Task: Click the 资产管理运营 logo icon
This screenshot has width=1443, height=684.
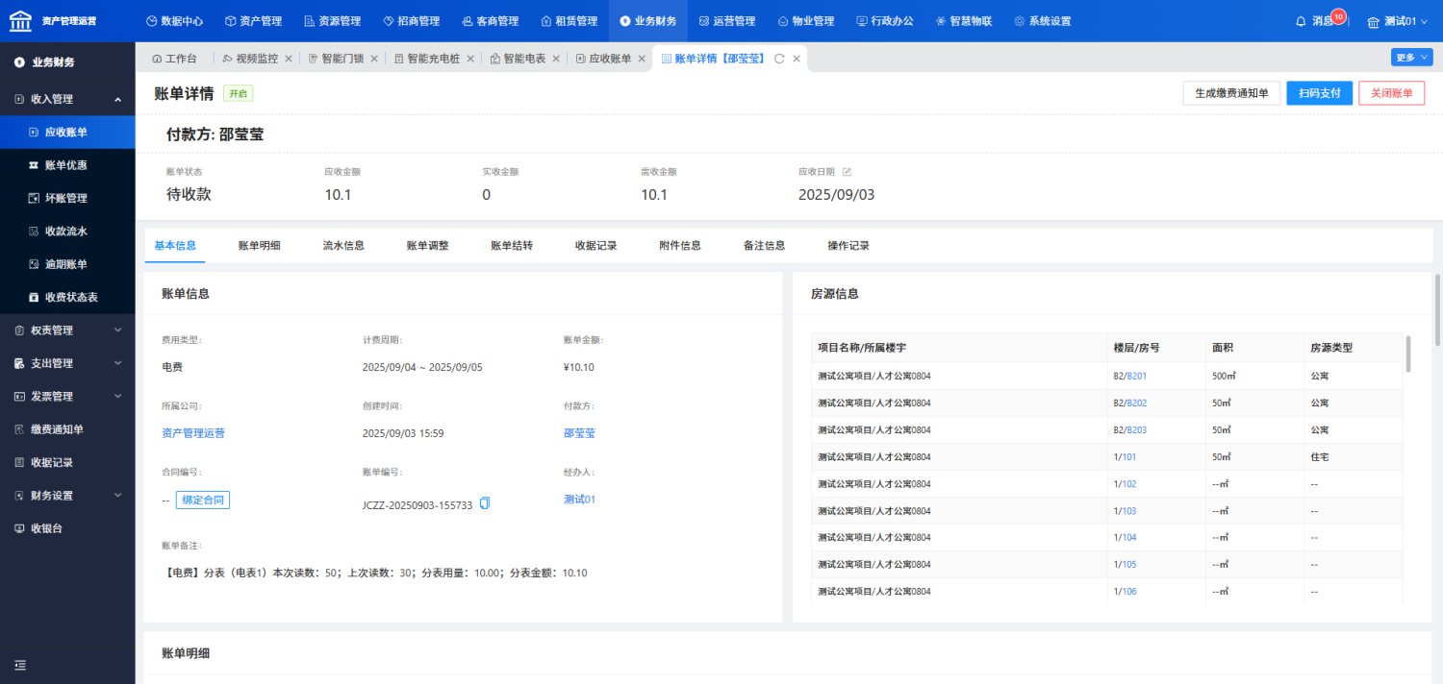Action: pos(20,20)
